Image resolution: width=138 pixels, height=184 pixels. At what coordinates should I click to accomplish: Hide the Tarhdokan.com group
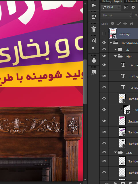(104, 43)
